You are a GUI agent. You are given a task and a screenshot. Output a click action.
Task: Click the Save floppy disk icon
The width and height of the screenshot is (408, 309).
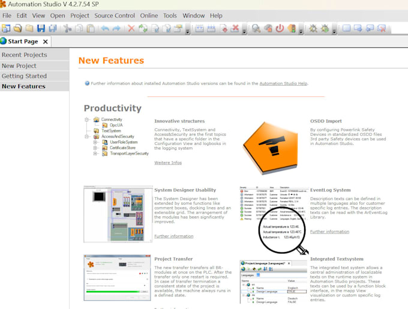coord(41,28)
